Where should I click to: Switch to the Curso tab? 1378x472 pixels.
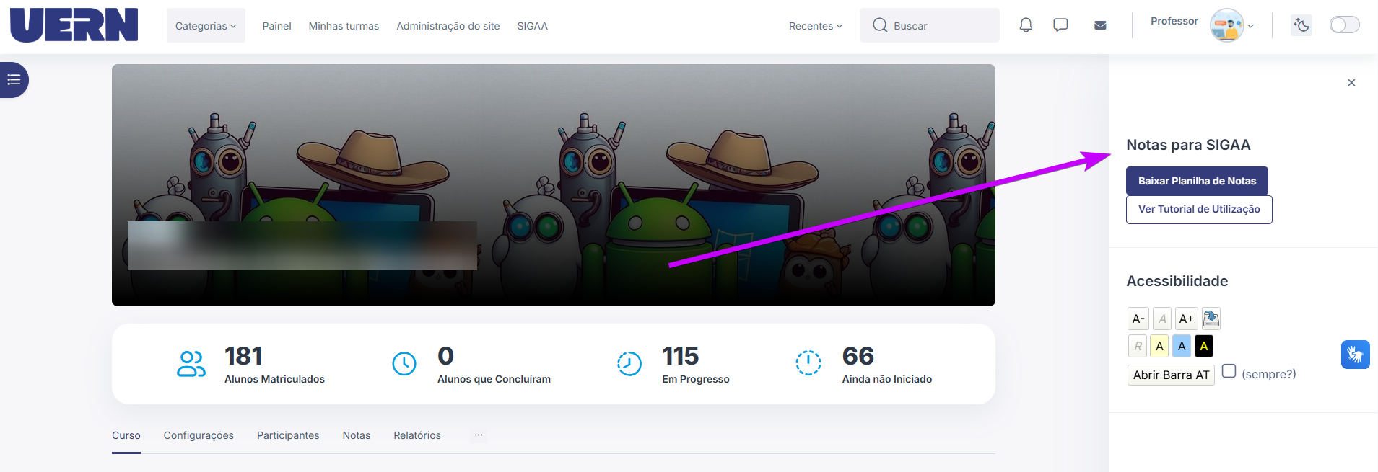pos(126,436)
